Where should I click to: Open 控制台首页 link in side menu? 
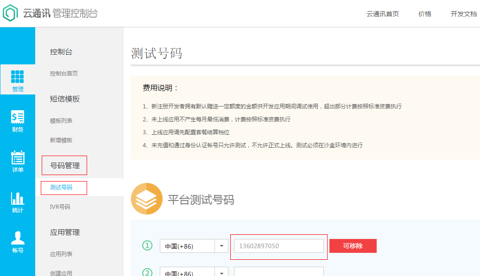63,74
